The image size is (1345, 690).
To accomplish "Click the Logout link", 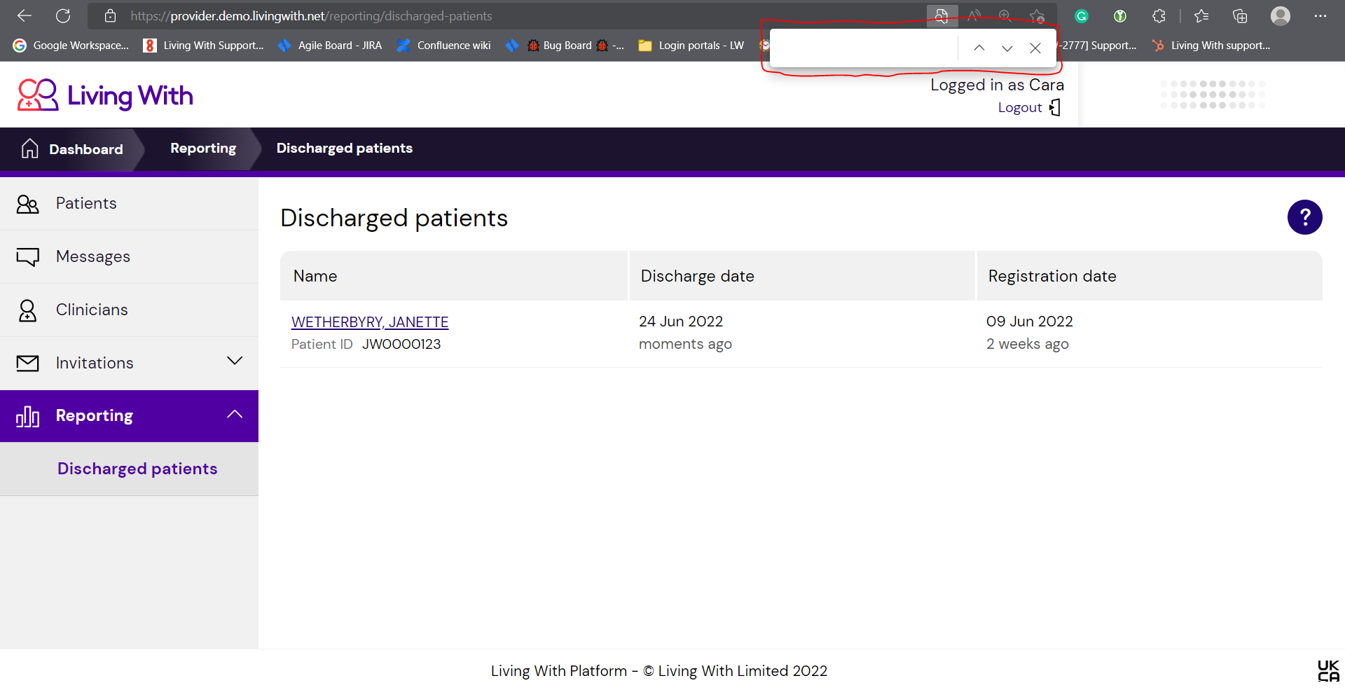I will [1020, 107].
